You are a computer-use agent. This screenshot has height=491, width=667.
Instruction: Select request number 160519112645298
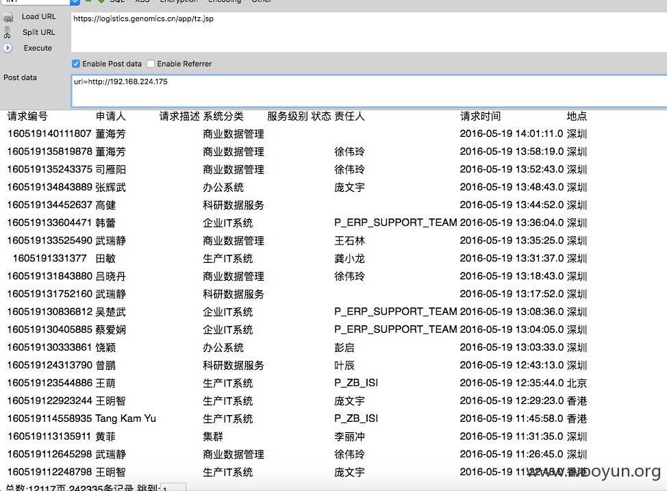(49, 455)
